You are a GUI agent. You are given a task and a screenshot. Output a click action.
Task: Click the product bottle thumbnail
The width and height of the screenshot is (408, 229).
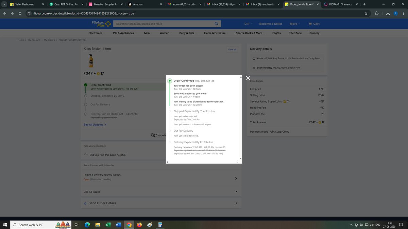90,60
